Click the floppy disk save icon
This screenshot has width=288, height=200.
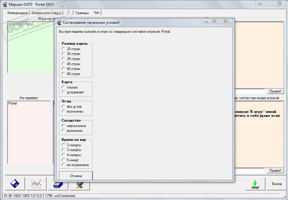click(15, 184)
